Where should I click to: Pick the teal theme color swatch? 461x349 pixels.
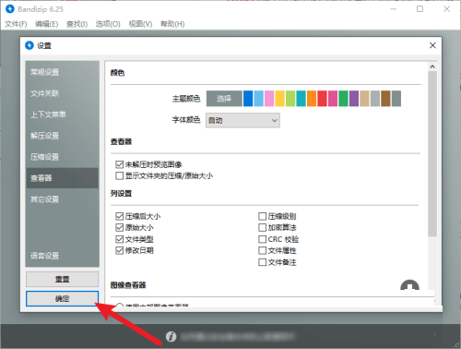(x=301, y=99)
